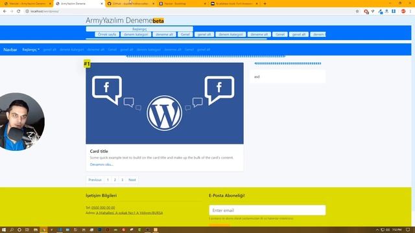Click the taskbar clock
The image size is (415, 233).
point(397,230)
